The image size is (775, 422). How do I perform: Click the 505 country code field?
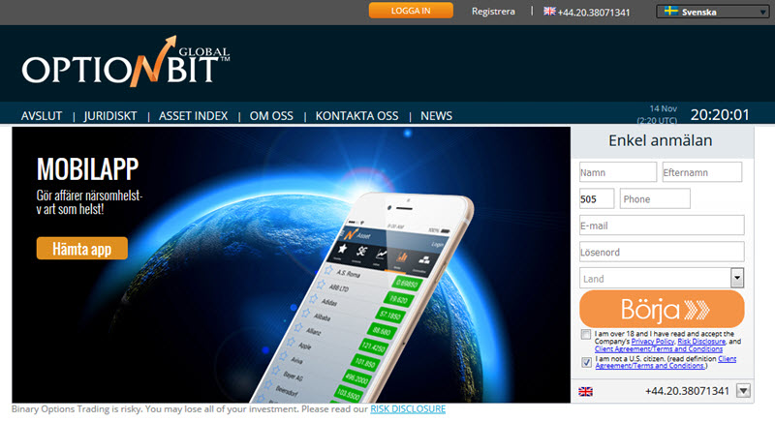[597, 199]
